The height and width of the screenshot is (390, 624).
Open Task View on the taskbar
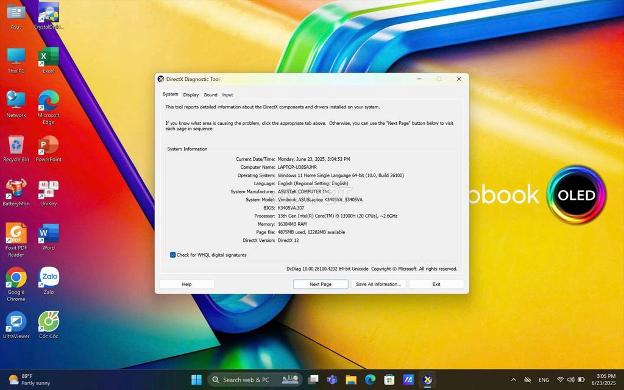pyautogui.click(x=313, y=380)
